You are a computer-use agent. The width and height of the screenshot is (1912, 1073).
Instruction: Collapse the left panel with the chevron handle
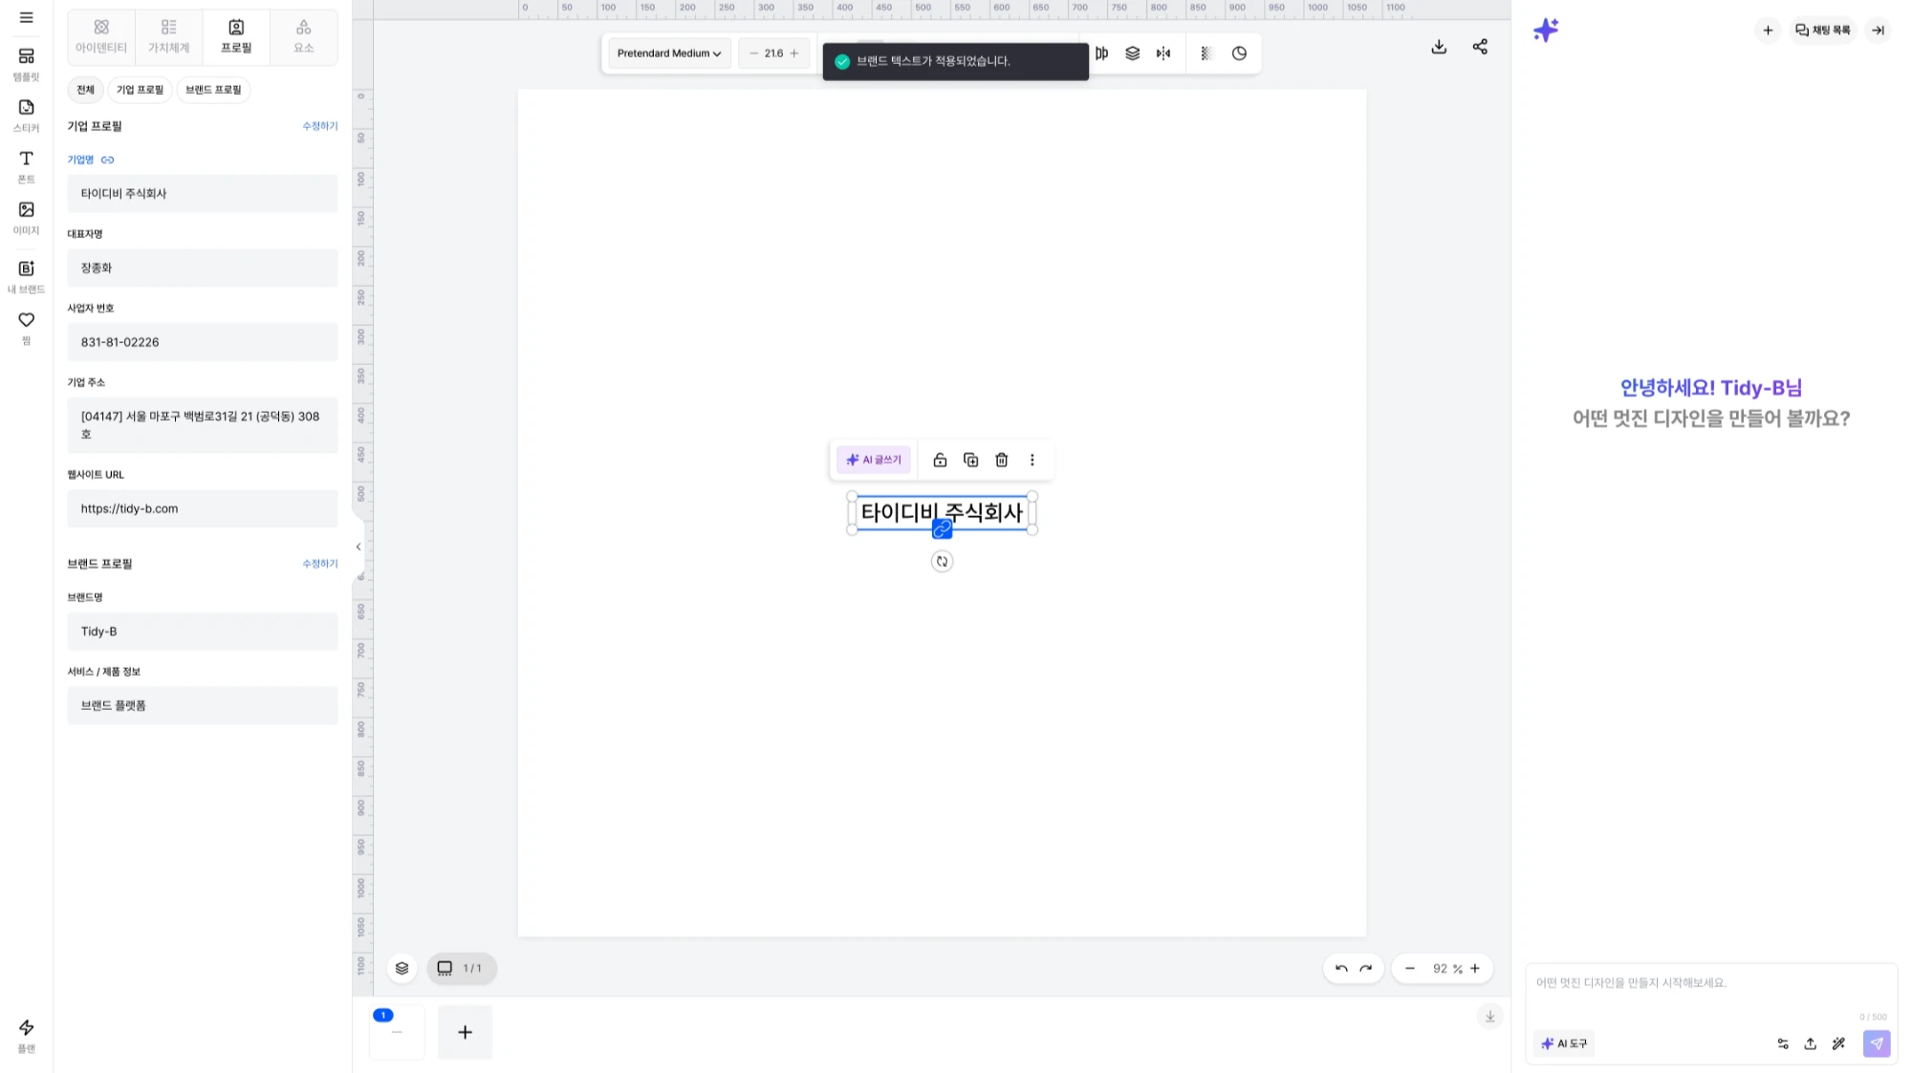click(358, 547)
